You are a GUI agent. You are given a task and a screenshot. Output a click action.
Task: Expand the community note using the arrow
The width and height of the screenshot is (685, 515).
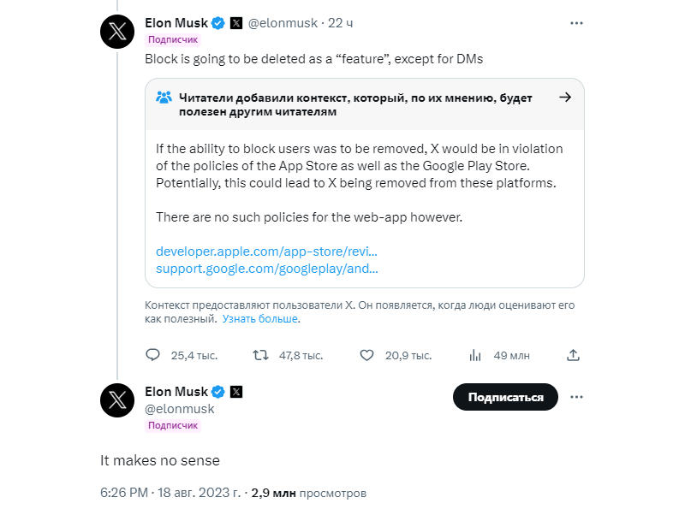pos(565,98)
